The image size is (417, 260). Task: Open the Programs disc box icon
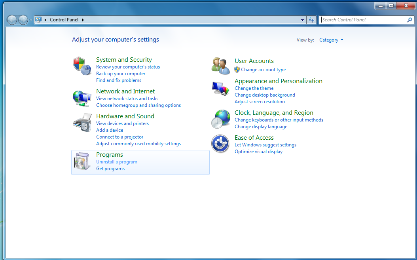82,161
